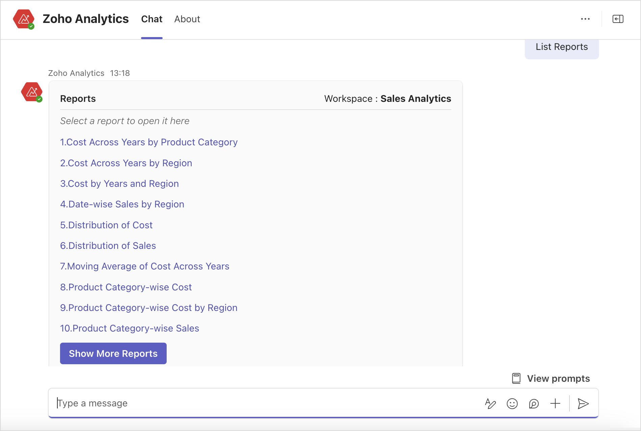Click the Reports card heading
Image resolution: width=641 pixels, height=431 pixels.
[78, 98]
